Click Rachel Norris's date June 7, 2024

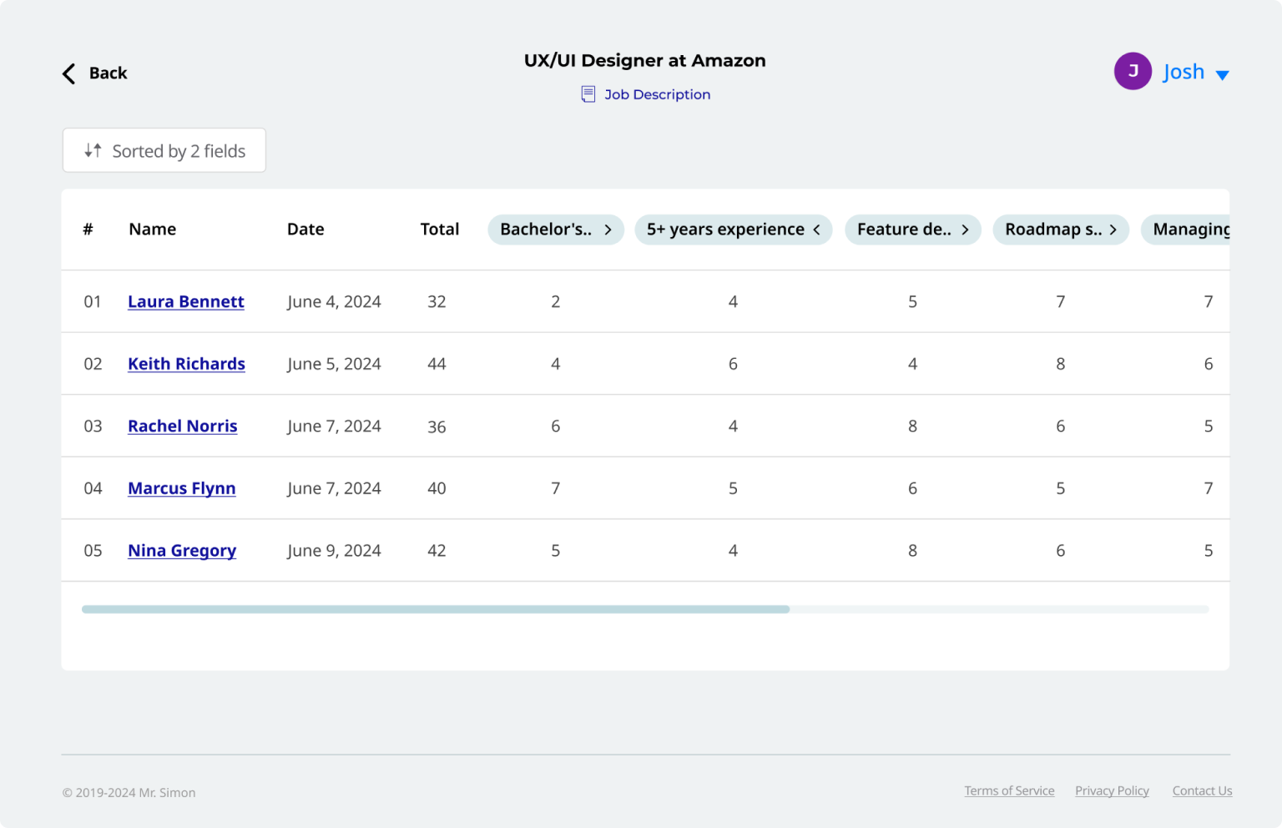(334, 427)
